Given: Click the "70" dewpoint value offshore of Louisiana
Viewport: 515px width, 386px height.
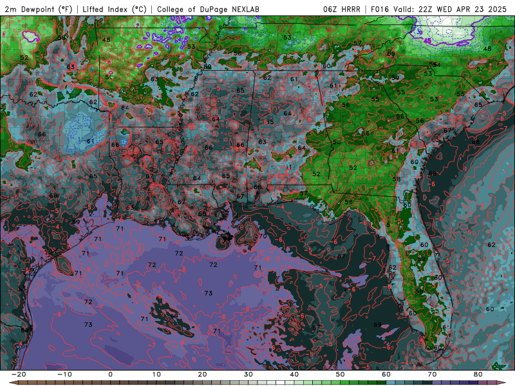Looking at the screenshot, I should point(263,235).
